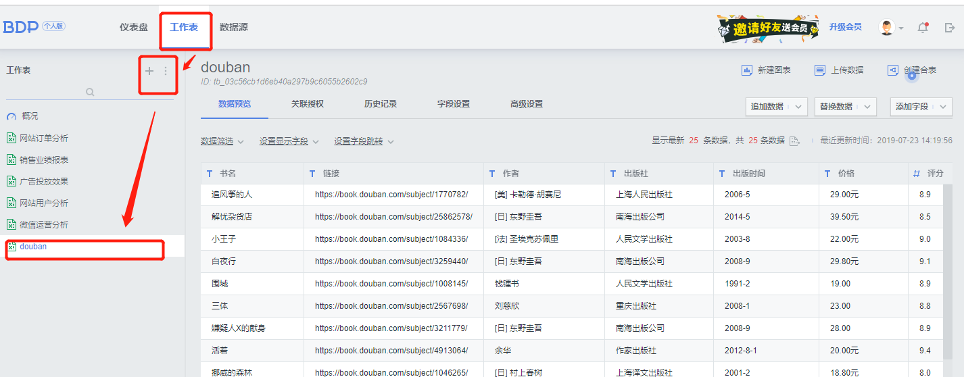The width and height of the screenshot is (964, 377).
Task: Expand the 替换数据 dropdown arrow
Action: point(867,107)
